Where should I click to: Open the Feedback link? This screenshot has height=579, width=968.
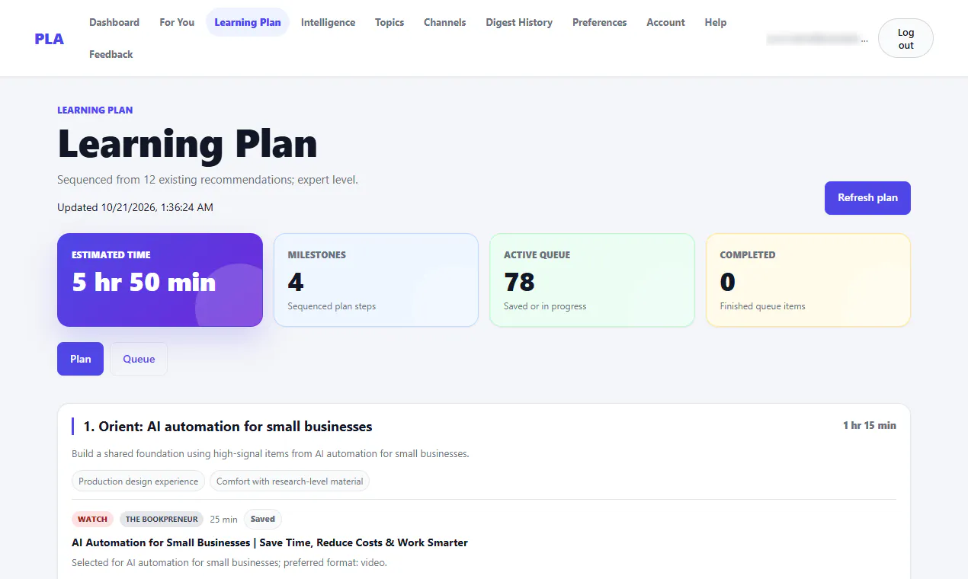pos(111,54)
